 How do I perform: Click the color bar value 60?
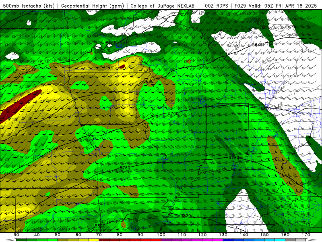(78, 235)
